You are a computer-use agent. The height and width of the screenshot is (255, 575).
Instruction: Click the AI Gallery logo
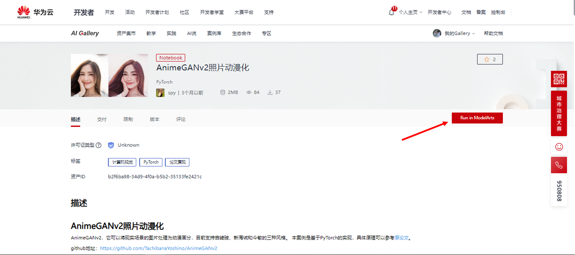(85, 33)
